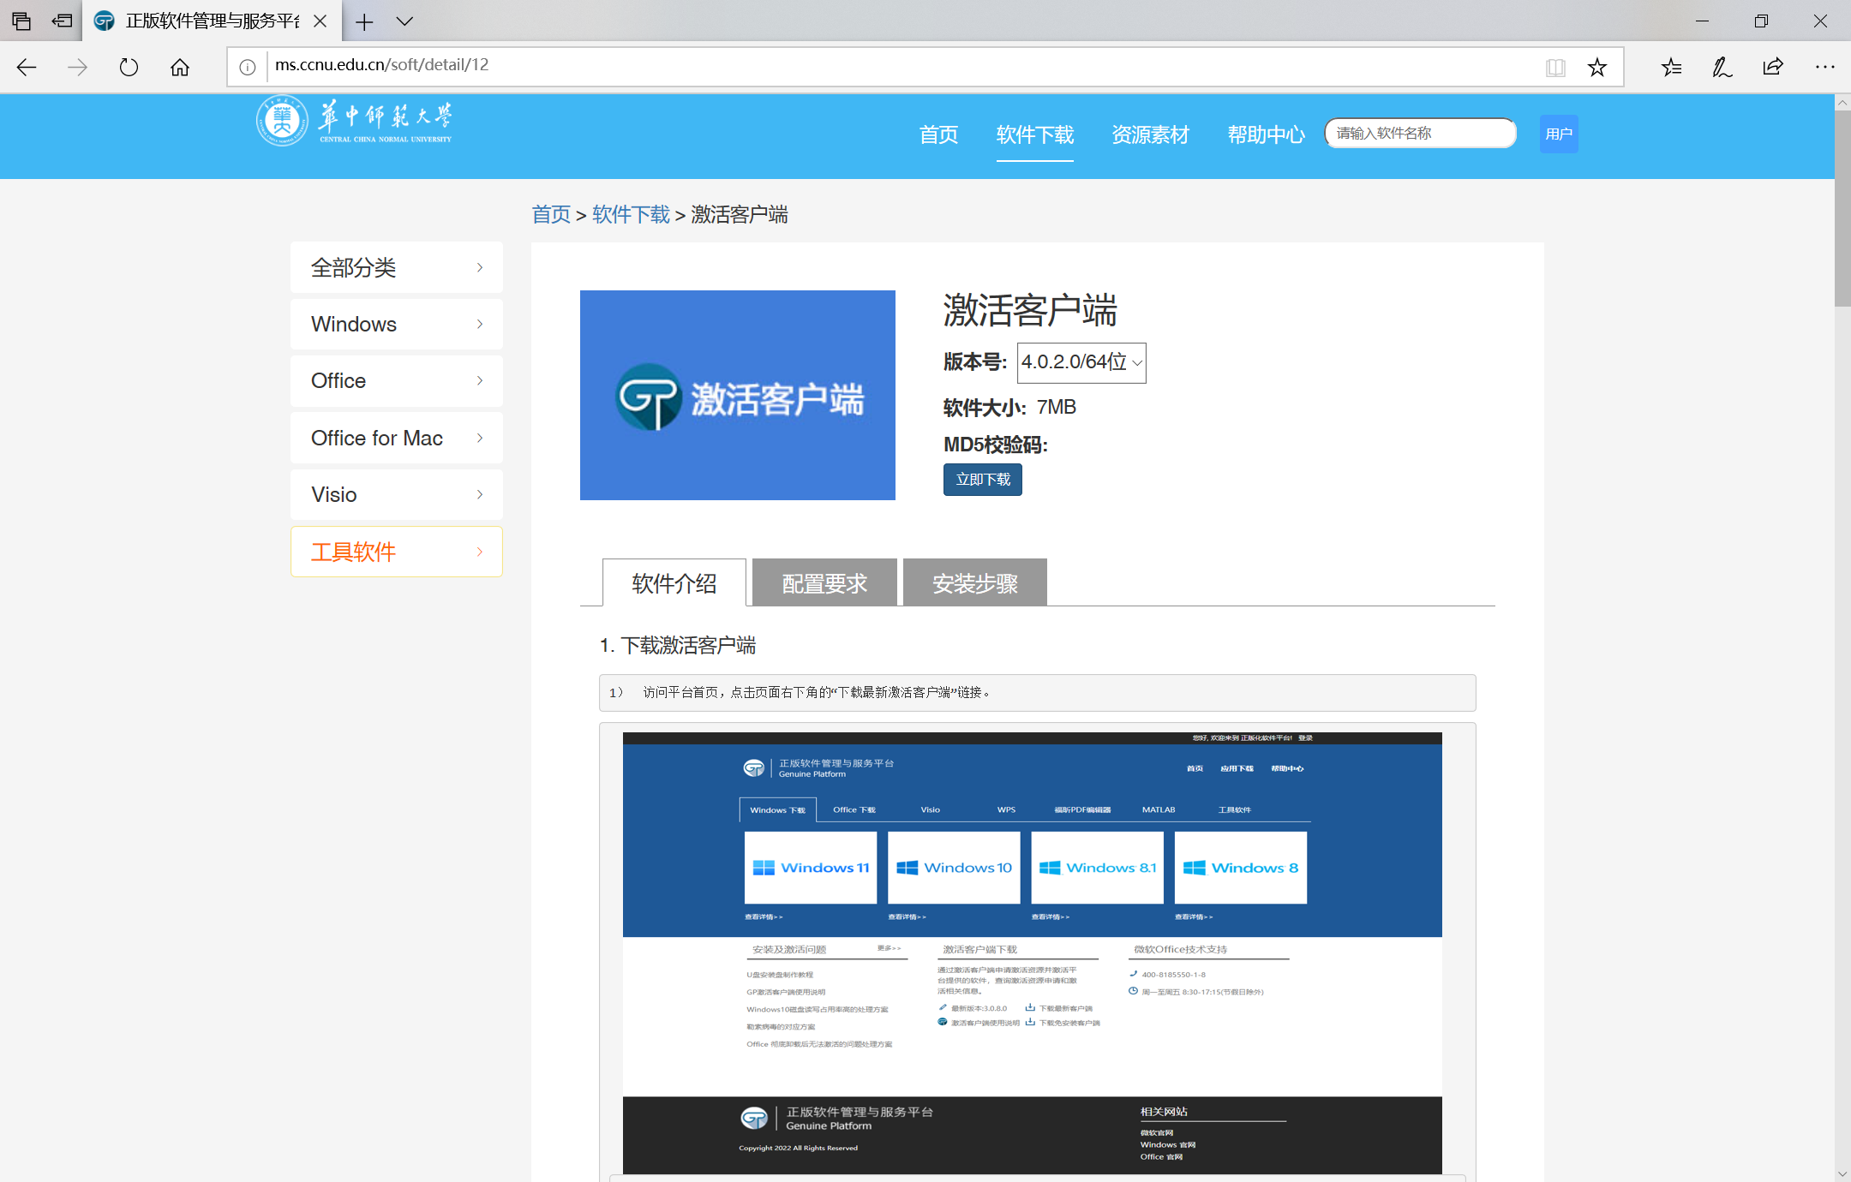Open the 帮助中心 navigation item

point(1266,134)
